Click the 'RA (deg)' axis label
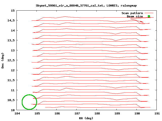 86,118
